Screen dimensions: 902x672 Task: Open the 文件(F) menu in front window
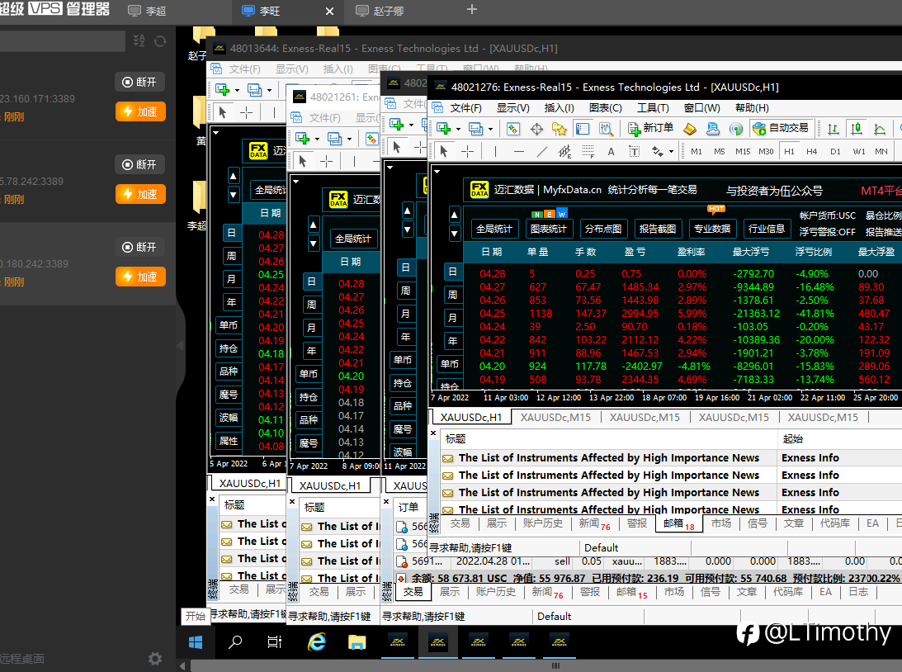click(x=465, y=108)
